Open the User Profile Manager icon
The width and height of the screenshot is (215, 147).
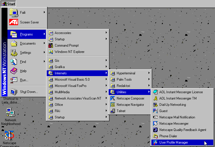(x=155, y=142)
